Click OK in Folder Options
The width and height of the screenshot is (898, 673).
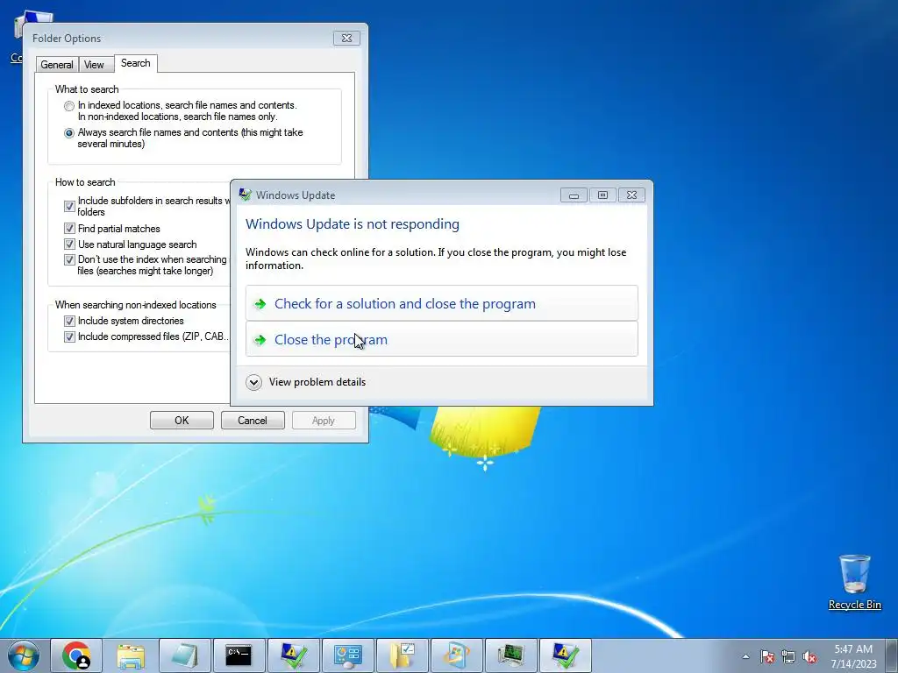pyautogui.click(x=182, y=420)
